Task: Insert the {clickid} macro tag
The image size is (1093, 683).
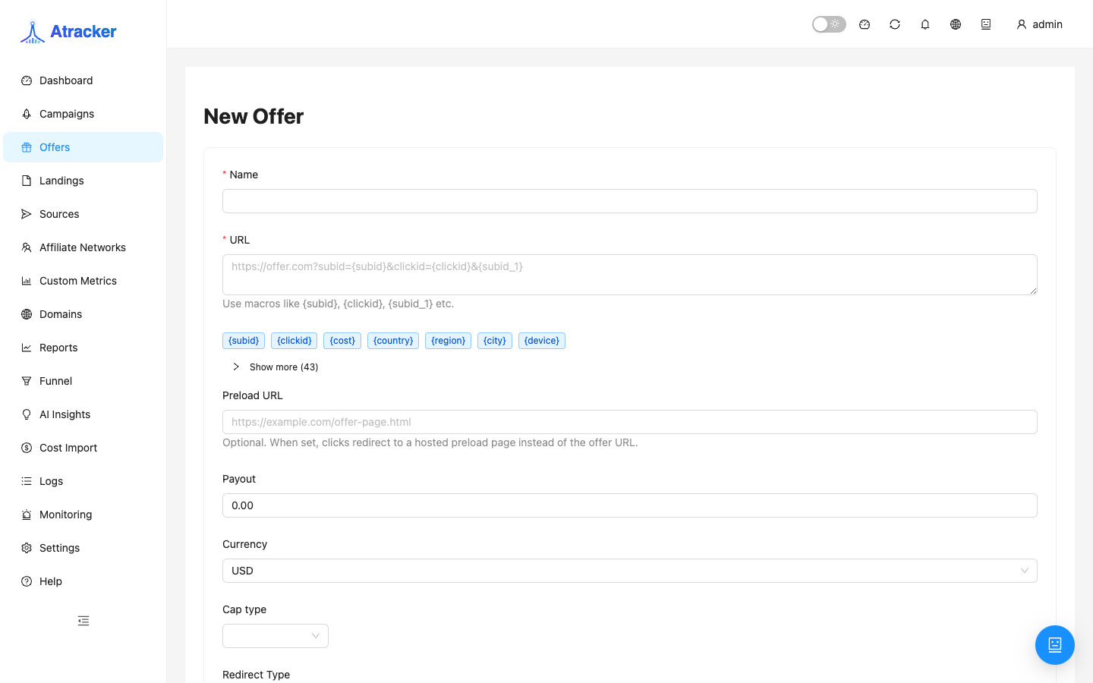Action: tap(295, 341)
